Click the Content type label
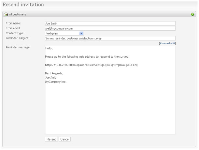Image resolution: width=199 pixels, height=150 pixels. point(15,33)
